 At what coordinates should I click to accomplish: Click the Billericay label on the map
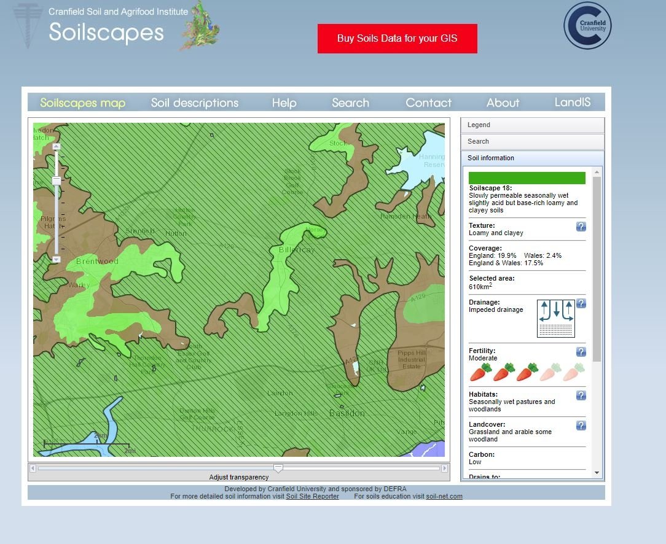pos(297,250)
